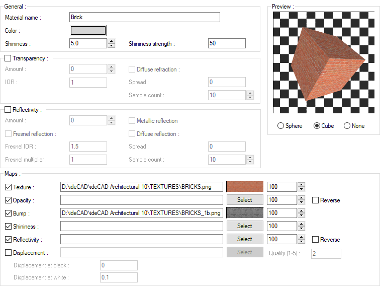Select the None preview option
Screen dimensions: 380x286
tap(347, 126)
